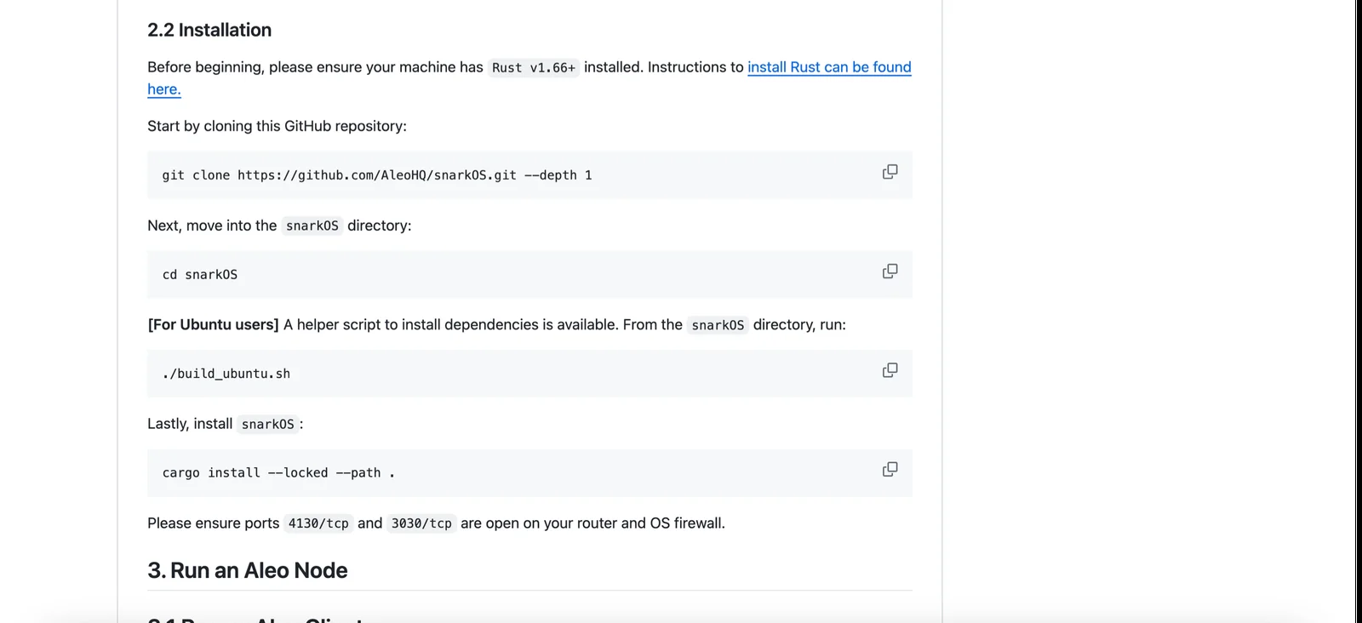Click 'Start by cloning this GitHub repository' text

click(x=277, y=126)
